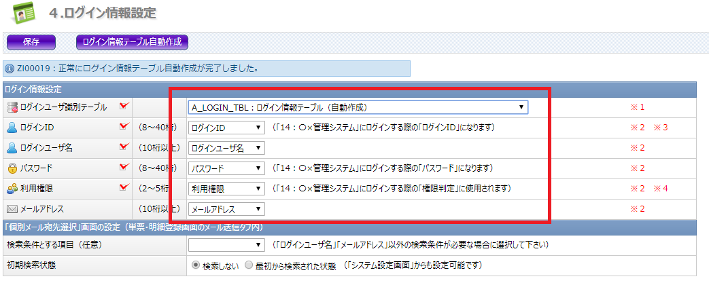709x283 pixels.
Task: Open the A_LOGIN_TBL table dropdown
Action: pos(358,107)
